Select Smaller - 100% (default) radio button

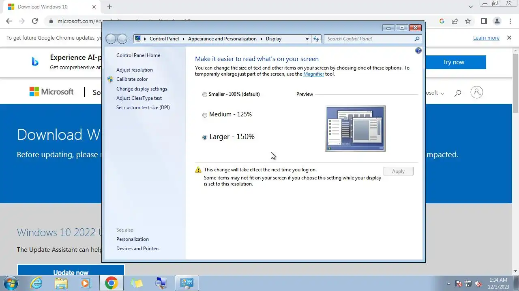(x=205, y=94)
